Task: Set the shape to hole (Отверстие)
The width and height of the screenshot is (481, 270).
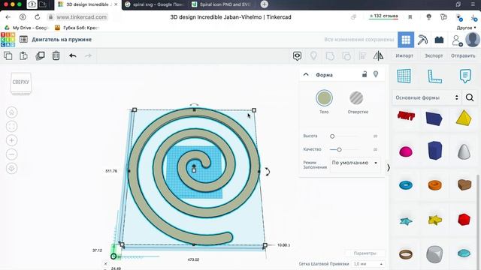Action: (356, 98)
